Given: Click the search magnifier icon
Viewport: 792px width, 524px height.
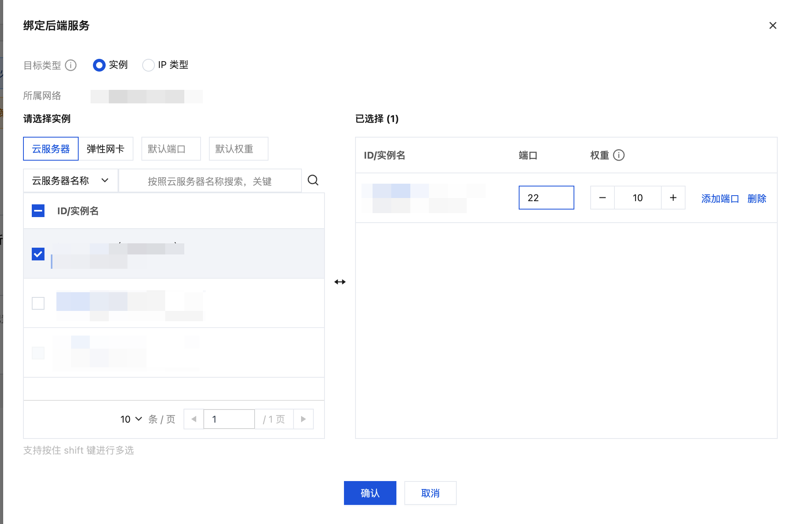Looking at the screenshot, I should point(313,180).
